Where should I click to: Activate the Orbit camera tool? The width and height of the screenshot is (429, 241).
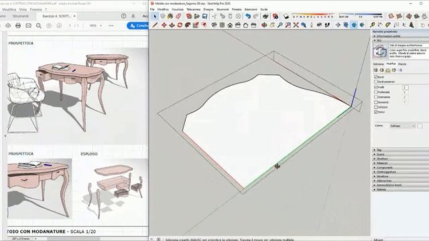[x=264, y=25]
